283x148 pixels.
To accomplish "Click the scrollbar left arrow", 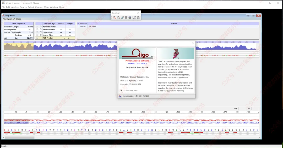I will click(4, 138).
